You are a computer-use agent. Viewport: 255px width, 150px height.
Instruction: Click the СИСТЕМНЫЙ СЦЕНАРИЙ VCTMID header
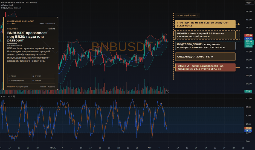(21, 22)
